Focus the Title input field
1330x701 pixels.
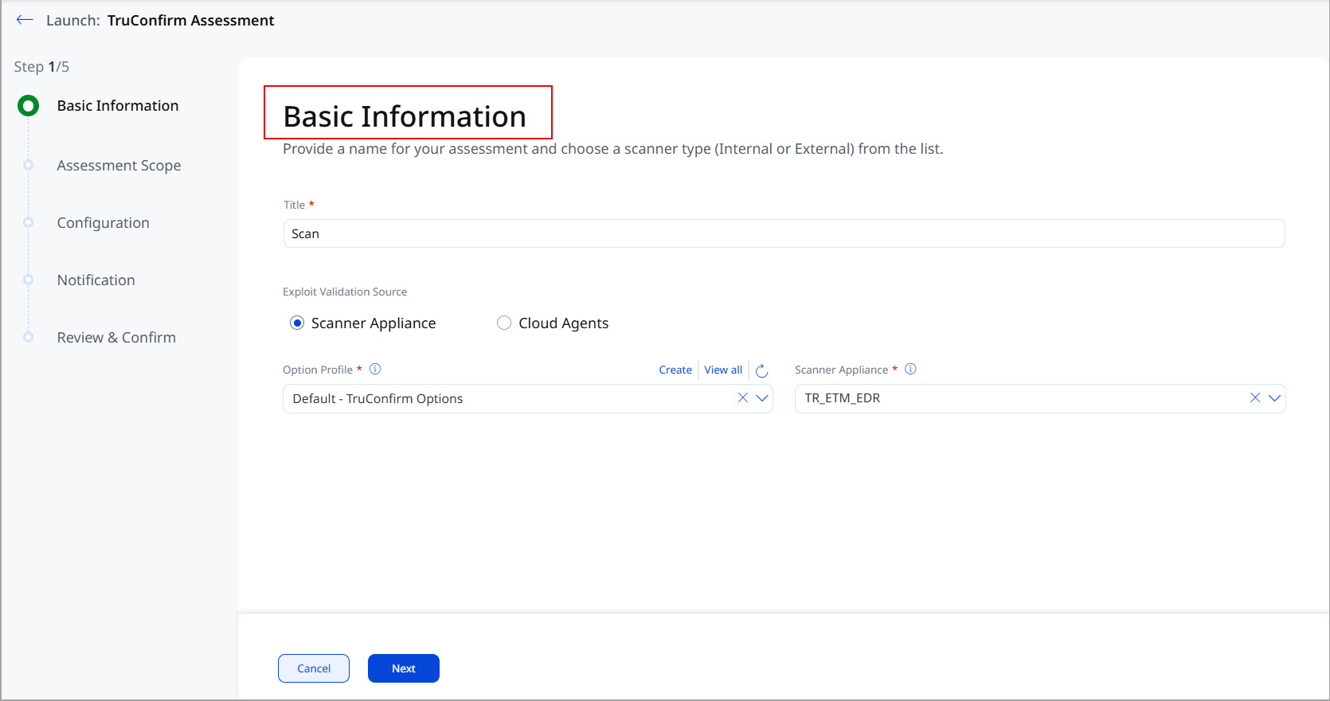tap(784, 233)
